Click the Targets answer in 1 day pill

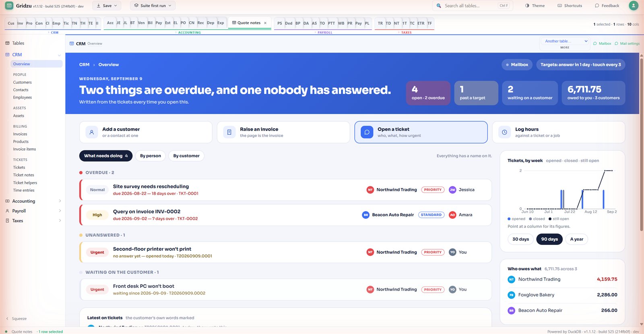pos(581,65)
